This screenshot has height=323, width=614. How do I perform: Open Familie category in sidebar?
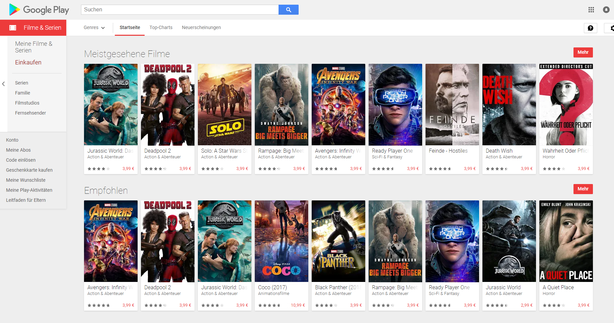click(22, 93)
